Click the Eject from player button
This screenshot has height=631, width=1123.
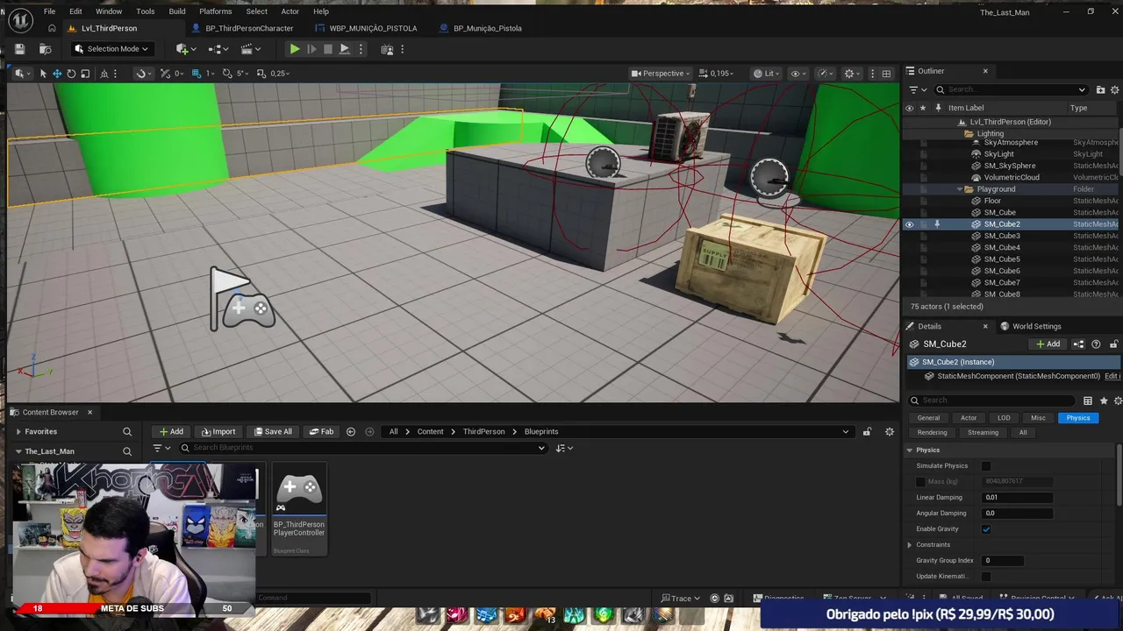[x=345, y=49]
